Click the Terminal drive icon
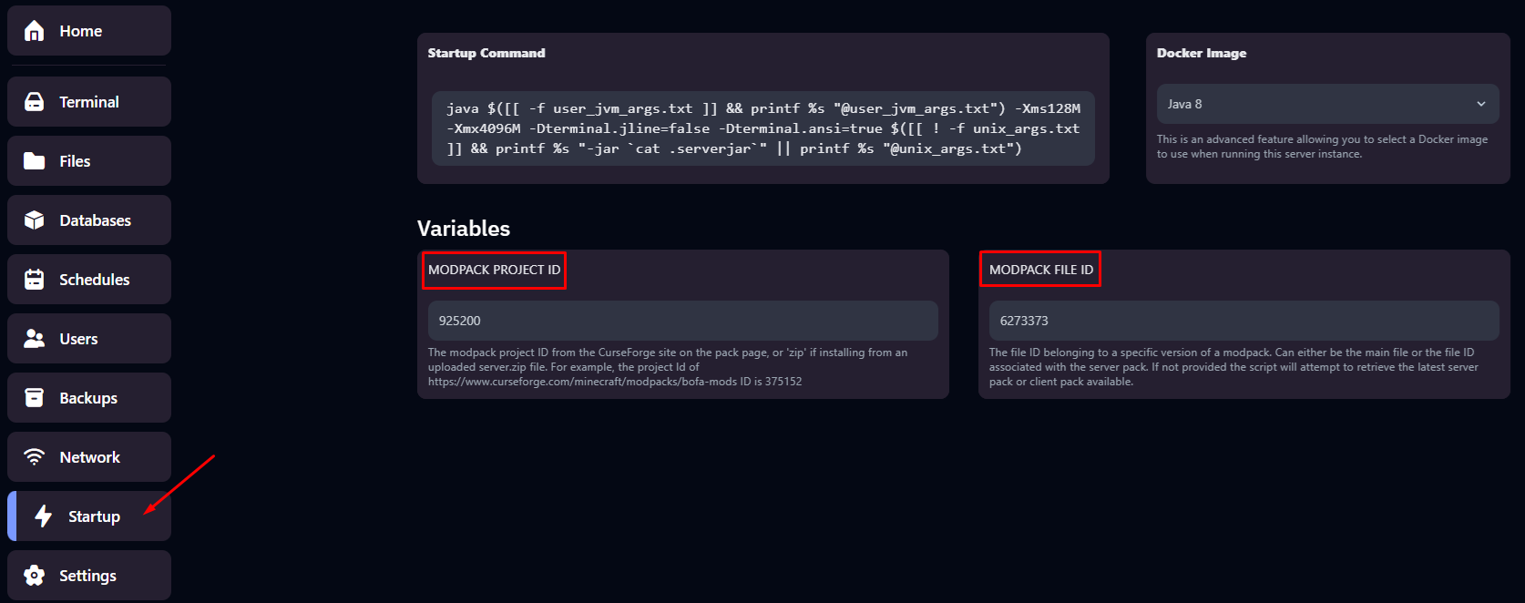 point(35,102)
